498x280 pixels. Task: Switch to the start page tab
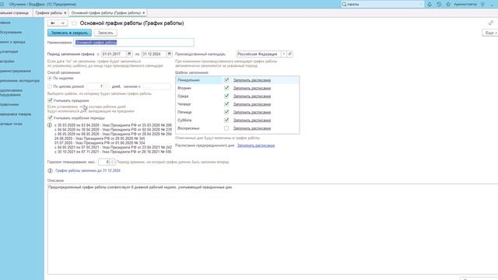(x=14, y=12)
